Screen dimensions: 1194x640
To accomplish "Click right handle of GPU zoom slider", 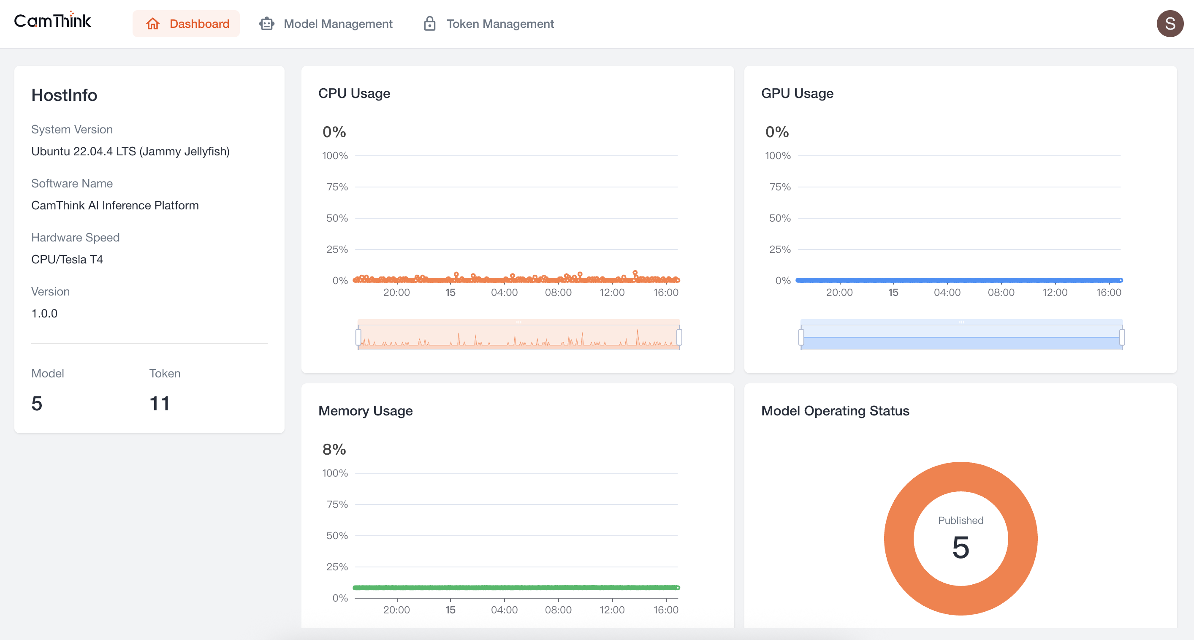I will coord(1122,337).
